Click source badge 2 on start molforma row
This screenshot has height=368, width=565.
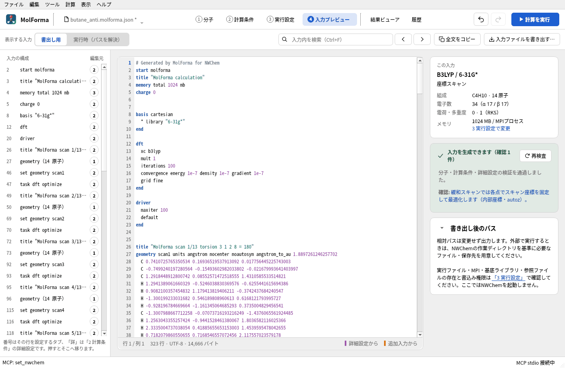point(94,70)
